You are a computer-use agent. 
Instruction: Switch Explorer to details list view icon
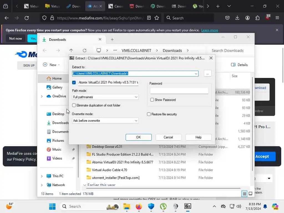244,194
